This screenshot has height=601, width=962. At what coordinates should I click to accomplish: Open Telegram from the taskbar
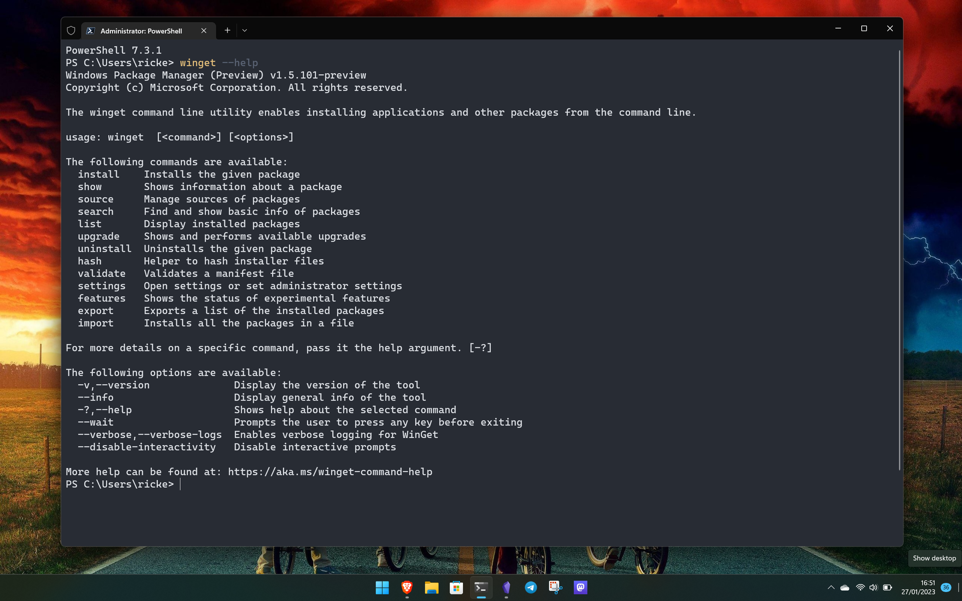(x=531, y=587)
